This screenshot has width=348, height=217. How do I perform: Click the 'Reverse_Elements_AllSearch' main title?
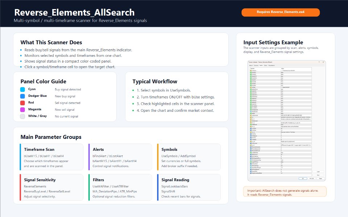click(74, 12)
